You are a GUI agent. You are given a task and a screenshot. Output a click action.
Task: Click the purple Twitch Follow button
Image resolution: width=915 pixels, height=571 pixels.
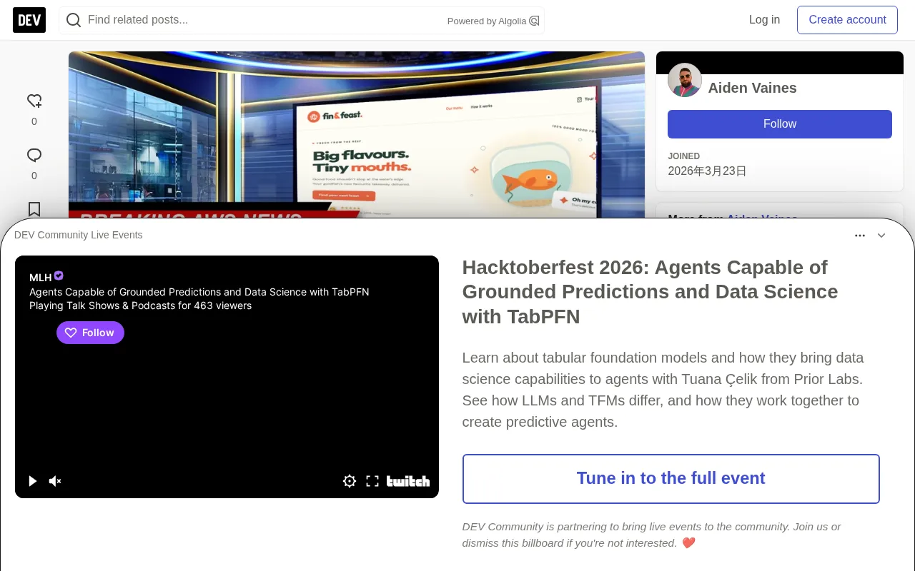pos(90,333)
